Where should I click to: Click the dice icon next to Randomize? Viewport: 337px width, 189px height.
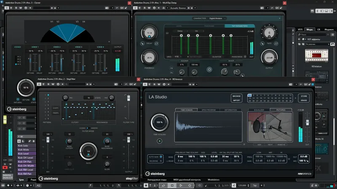[x=245, y=57]
